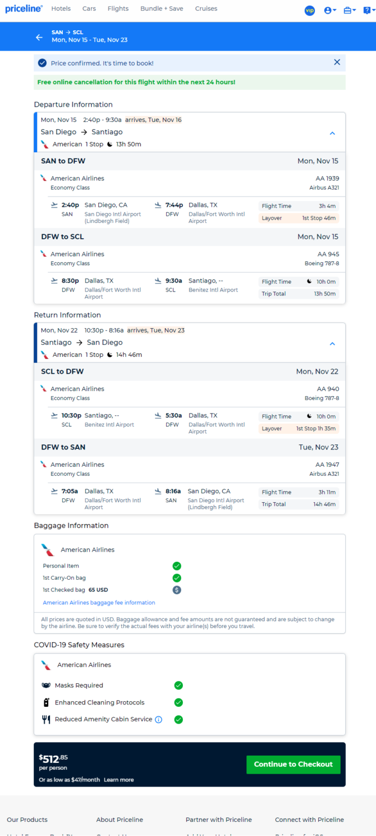This screenshot has width=376, height=836.
Task: Open the help question mark menu
Action: (x=368, y=10)
